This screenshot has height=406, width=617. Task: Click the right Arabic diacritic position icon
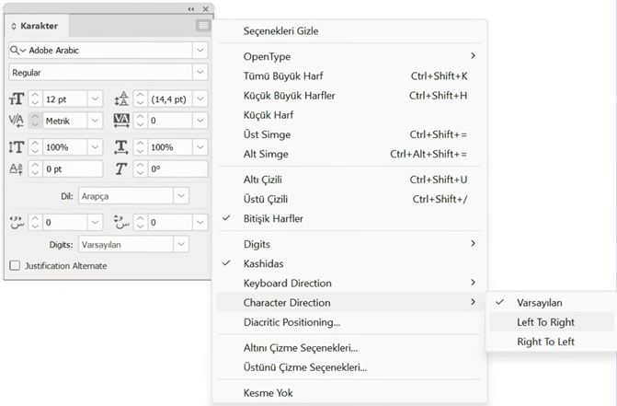pyautogui.click(x=121, y=223)
